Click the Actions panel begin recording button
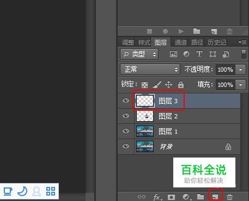 (165, 32)
